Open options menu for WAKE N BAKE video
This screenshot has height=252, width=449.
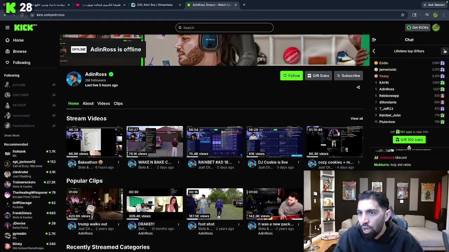click(179, 162)
